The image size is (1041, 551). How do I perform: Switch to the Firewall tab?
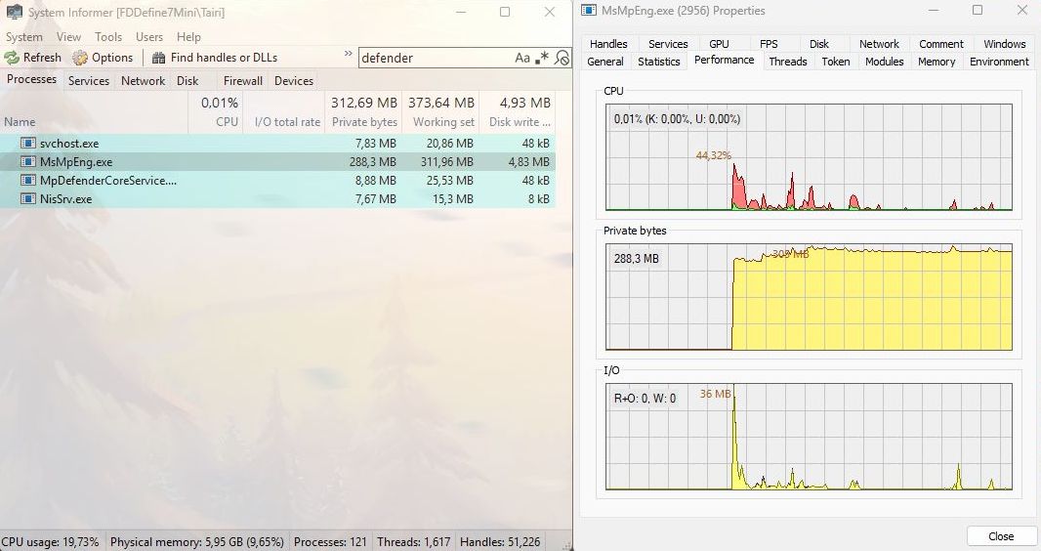[x=243, y=80]
